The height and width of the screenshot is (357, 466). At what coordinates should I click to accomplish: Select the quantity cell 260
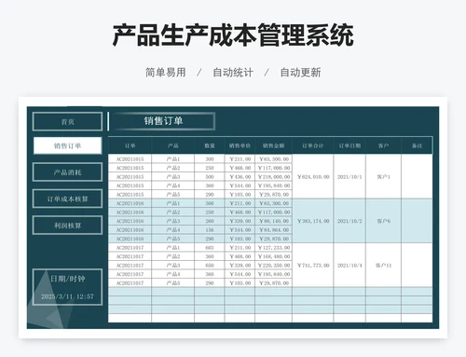pyautogui.click(x=210, y=221)
